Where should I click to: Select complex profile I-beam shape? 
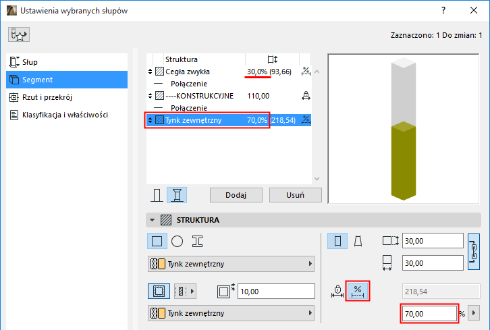click(x=198, y=241)
